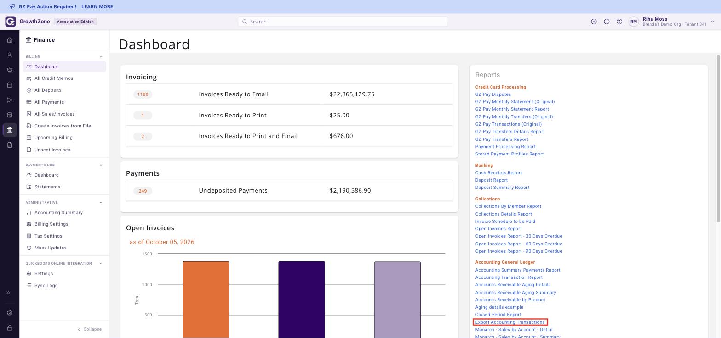This screenshot has height=338, width=721.
Task: Open the Riha Moss account dropdown arrow
Action: (712, 22)
